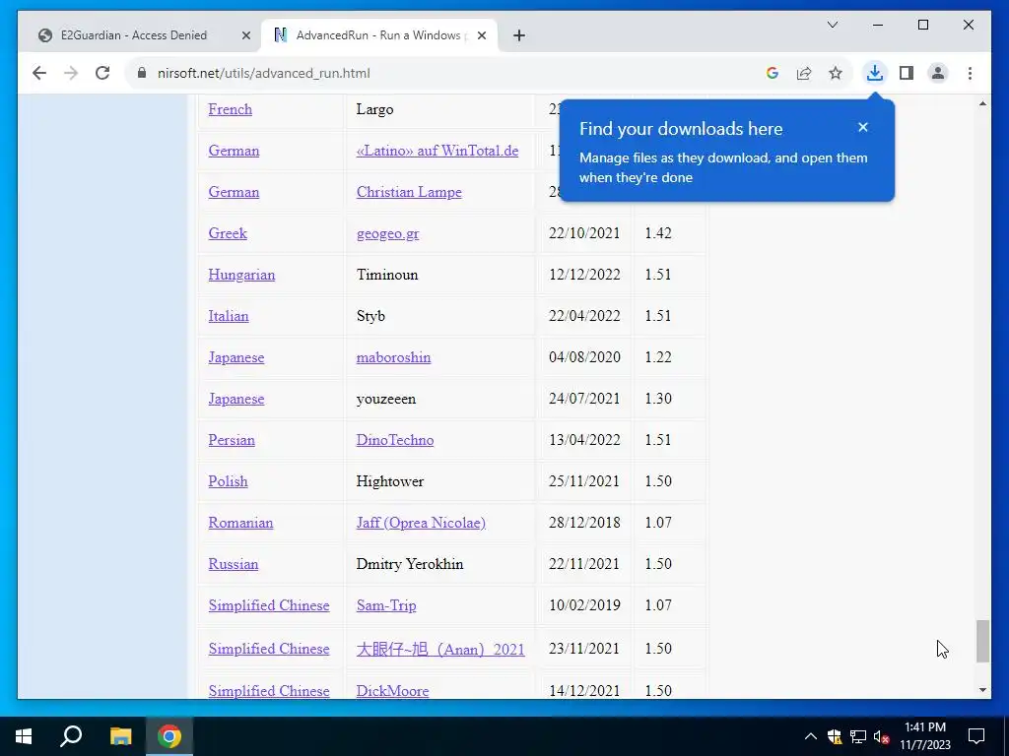Open the German link beside «Latino» auf WinTotal.de
Screen dimensions: 1009x756
click(234, 151)
